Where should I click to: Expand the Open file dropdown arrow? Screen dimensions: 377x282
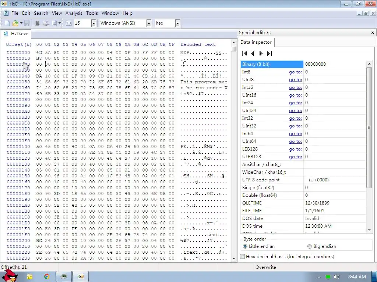(x=21, y=23)
